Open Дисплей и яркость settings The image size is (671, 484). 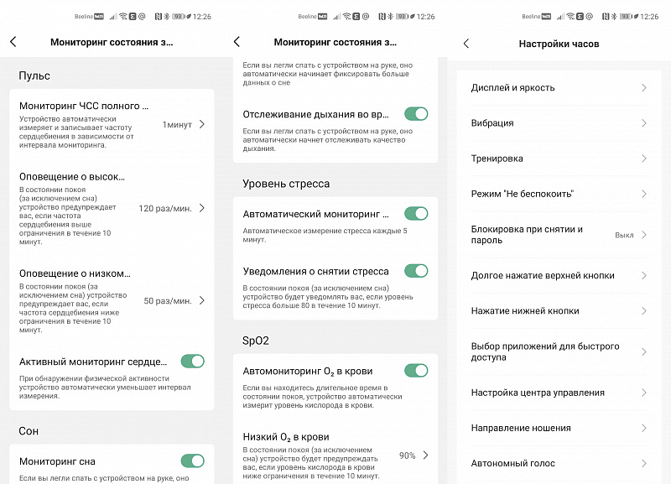[558, 88]
